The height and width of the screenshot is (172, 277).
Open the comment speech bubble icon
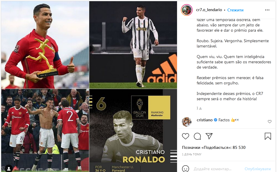(197, 136)
